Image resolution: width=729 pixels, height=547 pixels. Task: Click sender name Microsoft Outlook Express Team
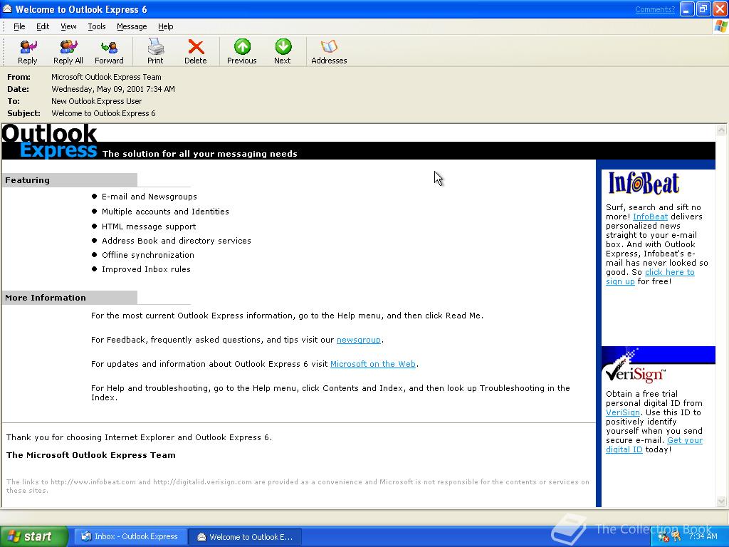(x=106, y=77)
